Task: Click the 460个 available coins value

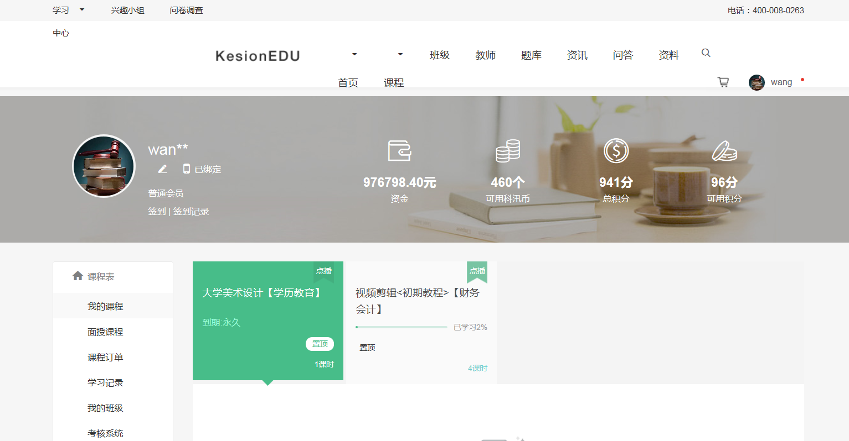Action: click(x=508, y=182)
